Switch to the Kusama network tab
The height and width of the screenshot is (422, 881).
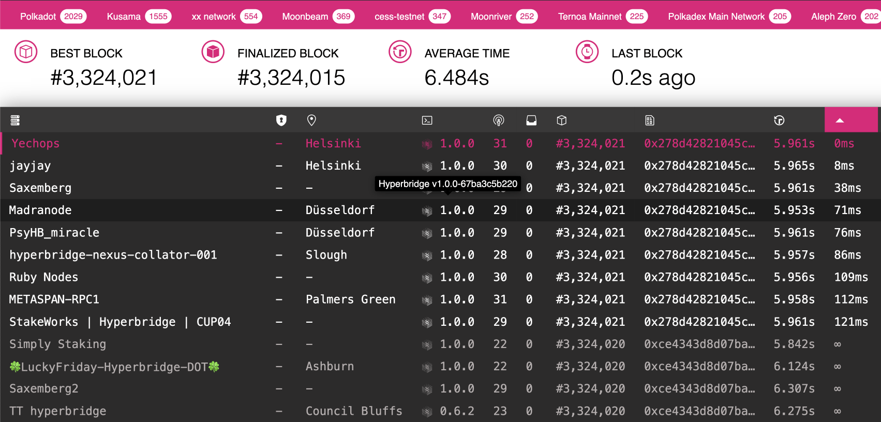coord(138,17)
